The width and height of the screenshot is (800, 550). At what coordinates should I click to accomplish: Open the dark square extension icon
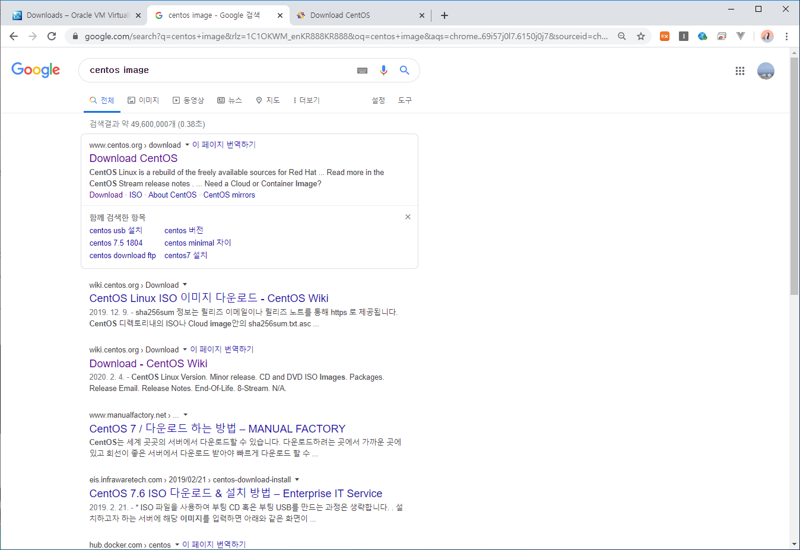pyautogui.click(x=684, y=36)
